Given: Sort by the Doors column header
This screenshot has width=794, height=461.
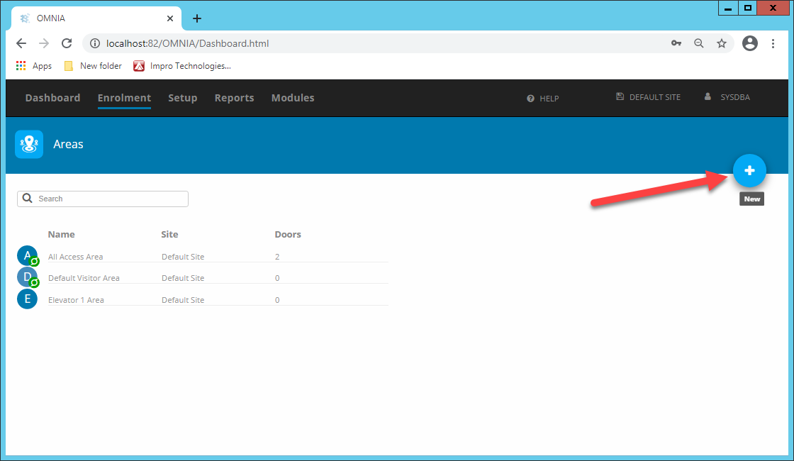Looking at the screenshot, I should [x=288, y=235].
